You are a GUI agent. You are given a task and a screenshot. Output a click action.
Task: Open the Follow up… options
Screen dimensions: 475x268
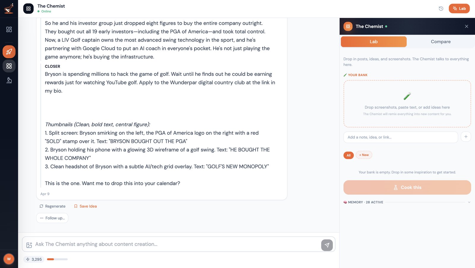point(52,218)
